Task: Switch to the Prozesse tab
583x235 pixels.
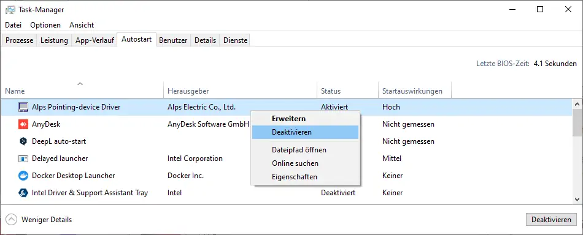Action: point(20,40)
